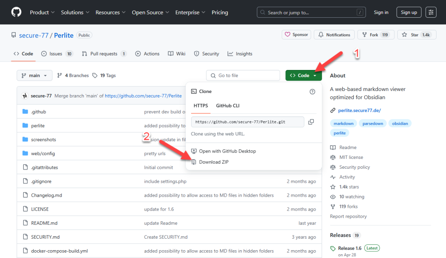Switch to the GitHub CLI tab
446x258 pixels.
tap(228, 106)
